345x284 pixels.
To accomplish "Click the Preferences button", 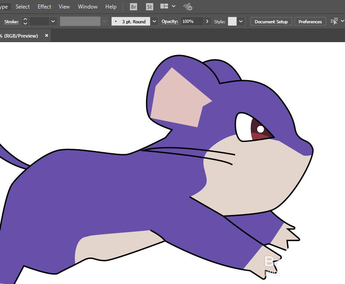I will pyautogui.click(x=310, y=22).
